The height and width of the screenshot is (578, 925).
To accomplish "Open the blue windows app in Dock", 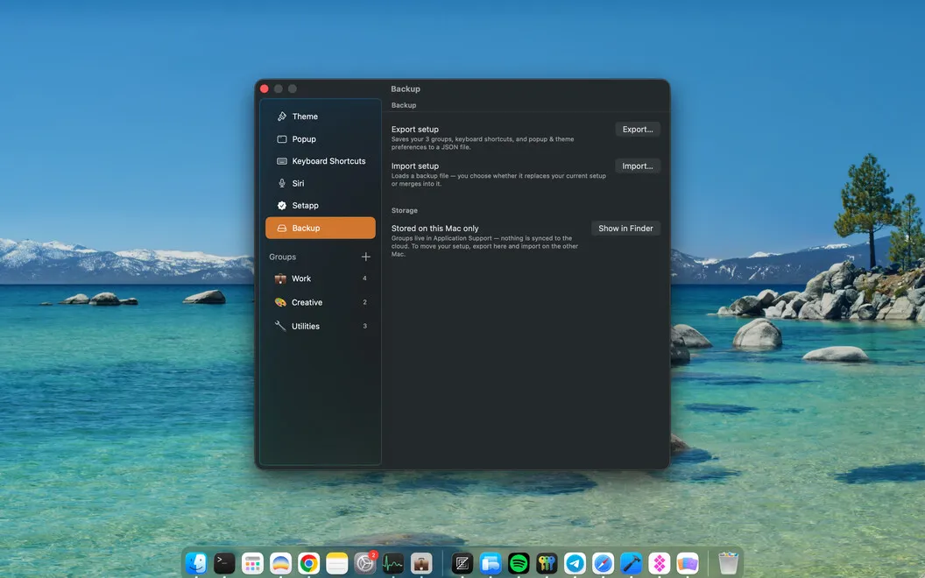I will tap(491, 563).
